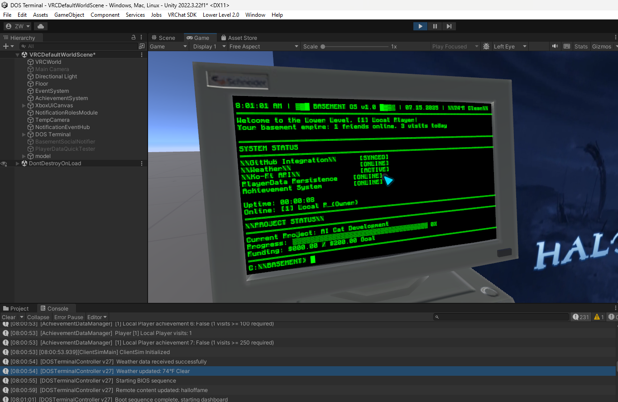618x402 pixels.
Task: Toggle the keyboard shortcuts icon in the Game view
Action: pyautogui.click(x=566, y=46)
